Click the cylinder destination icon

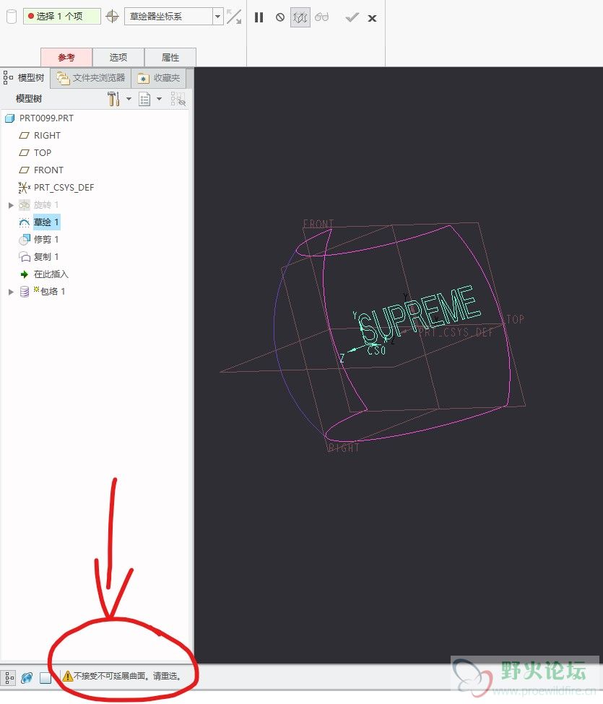tap(12, 17)
